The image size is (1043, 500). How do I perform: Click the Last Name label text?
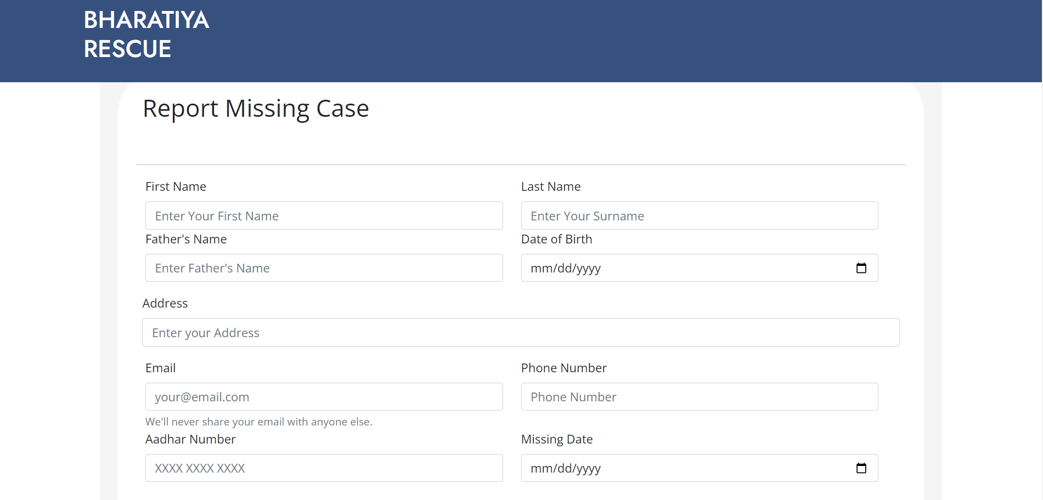[550, 186]
